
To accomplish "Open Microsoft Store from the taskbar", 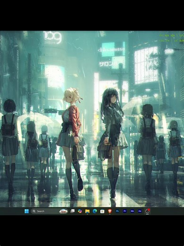I will click(x=102, y=211).
